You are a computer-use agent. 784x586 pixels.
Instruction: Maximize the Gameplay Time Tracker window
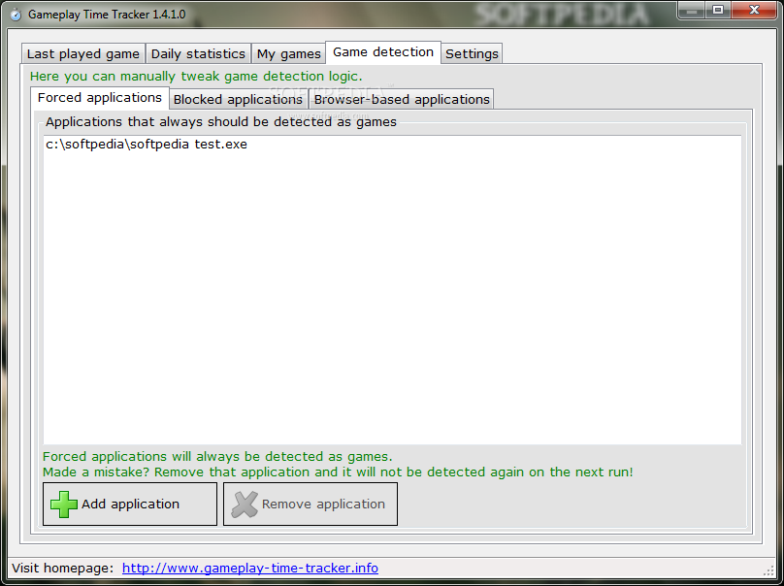718,10
